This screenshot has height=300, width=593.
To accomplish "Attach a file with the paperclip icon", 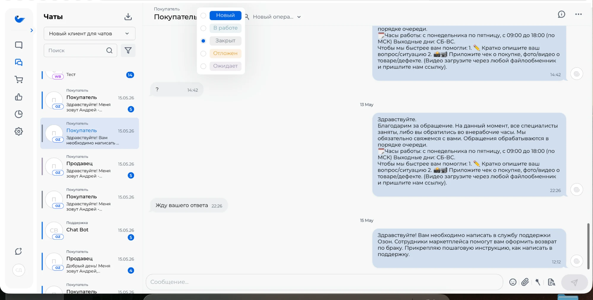I will [525, 282].
